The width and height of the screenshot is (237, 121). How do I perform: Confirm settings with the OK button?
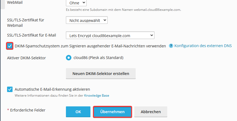(78, 112)
